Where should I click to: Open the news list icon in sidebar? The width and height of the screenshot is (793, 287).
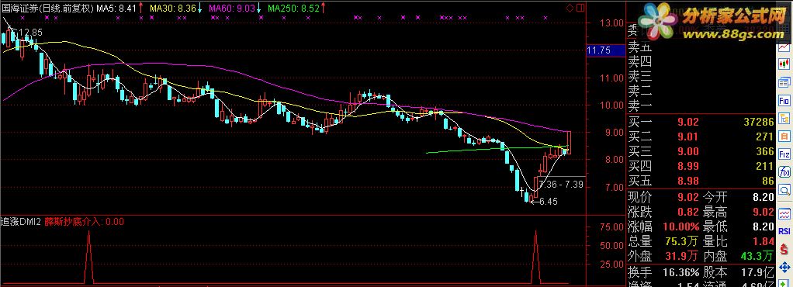coord(784,82)
